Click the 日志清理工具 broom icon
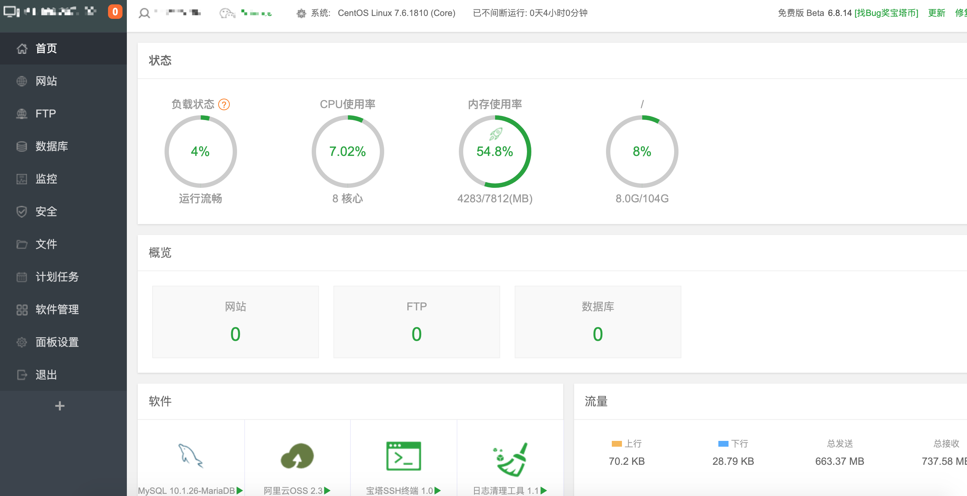The width and height of the screenshot is (967, 496). [510, 459]
